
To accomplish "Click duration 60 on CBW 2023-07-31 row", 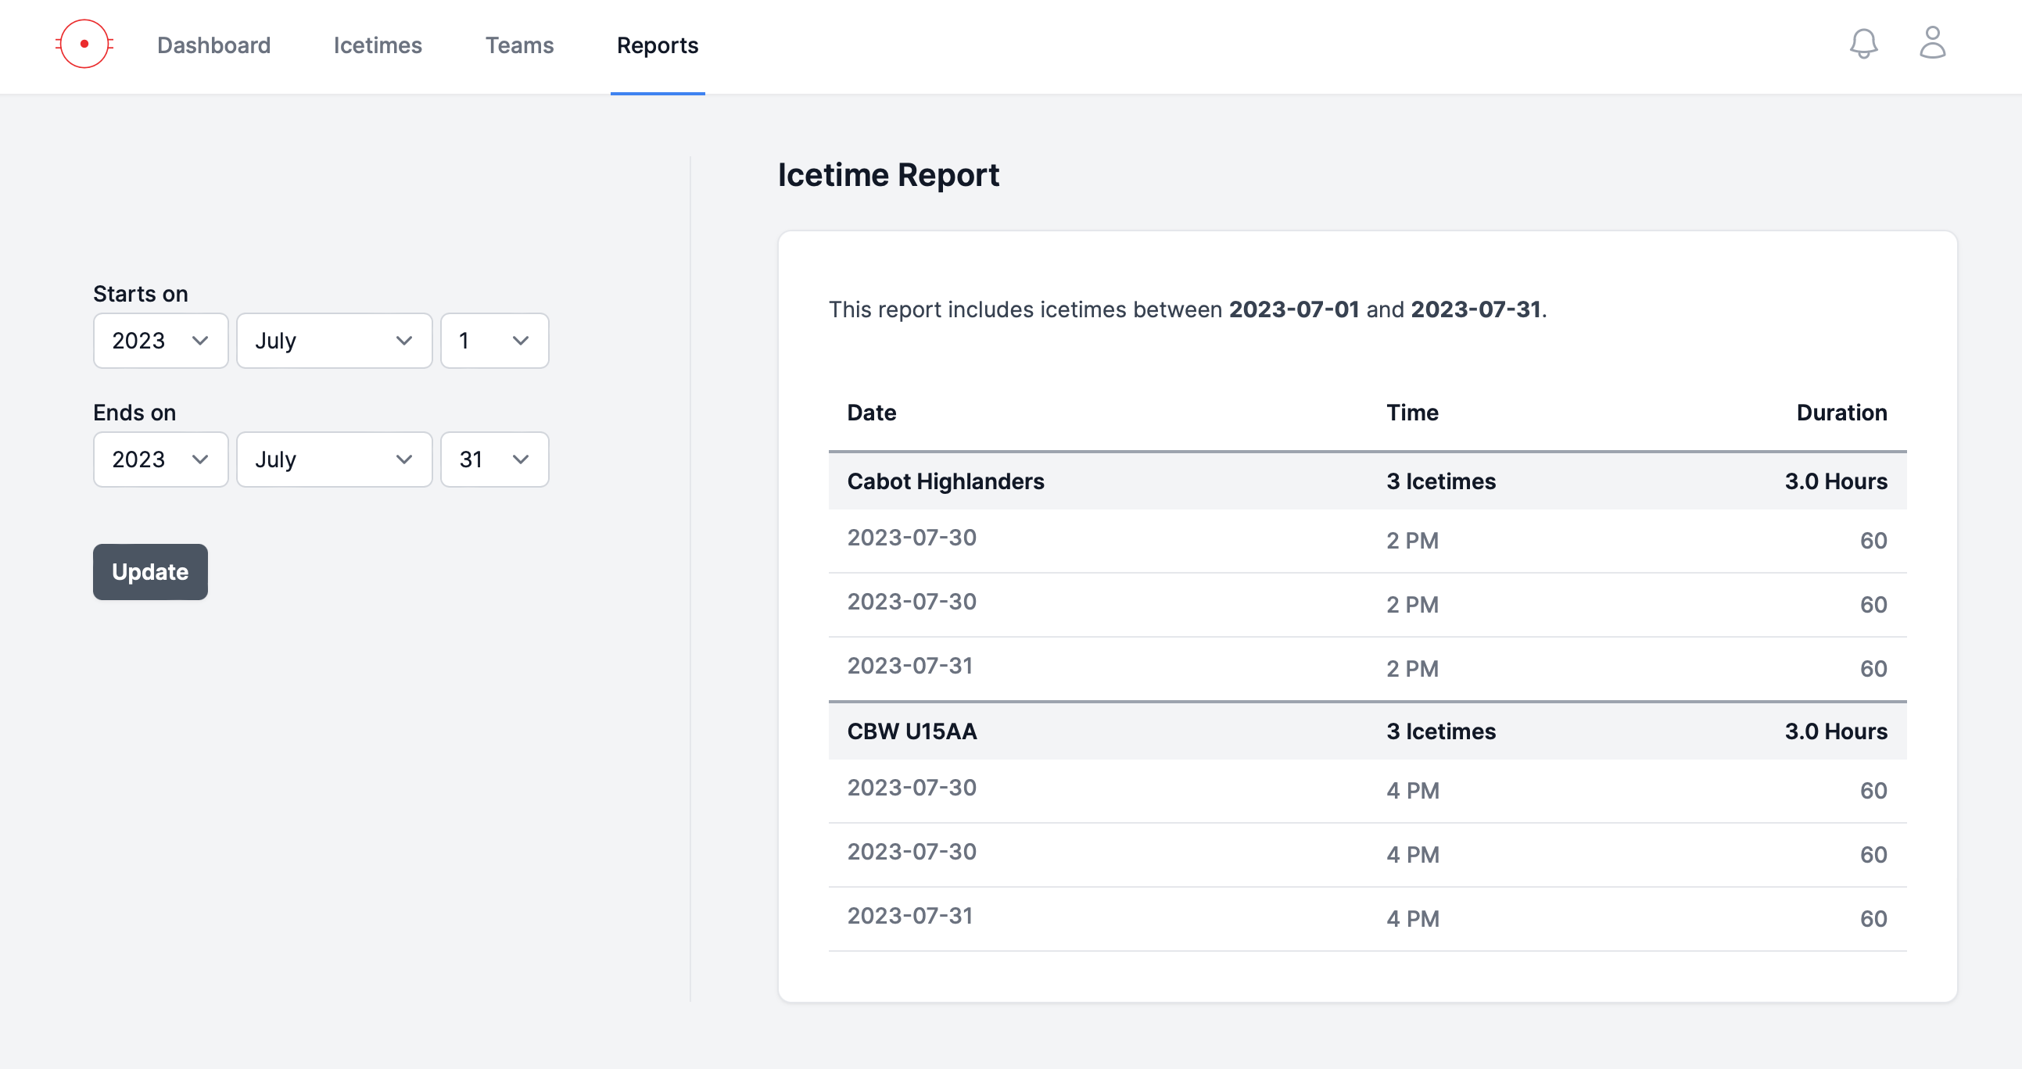I will [x=1873, y=919].
